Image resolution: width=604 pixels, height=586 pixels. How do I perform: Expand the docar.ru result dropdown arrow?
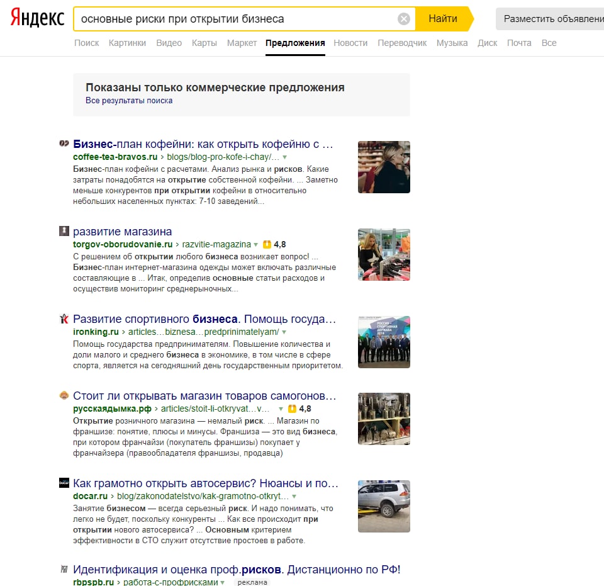coord(294,496)
